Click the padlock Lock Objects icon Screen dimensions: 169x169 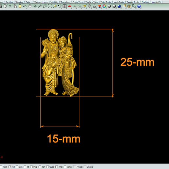point(94,6)
